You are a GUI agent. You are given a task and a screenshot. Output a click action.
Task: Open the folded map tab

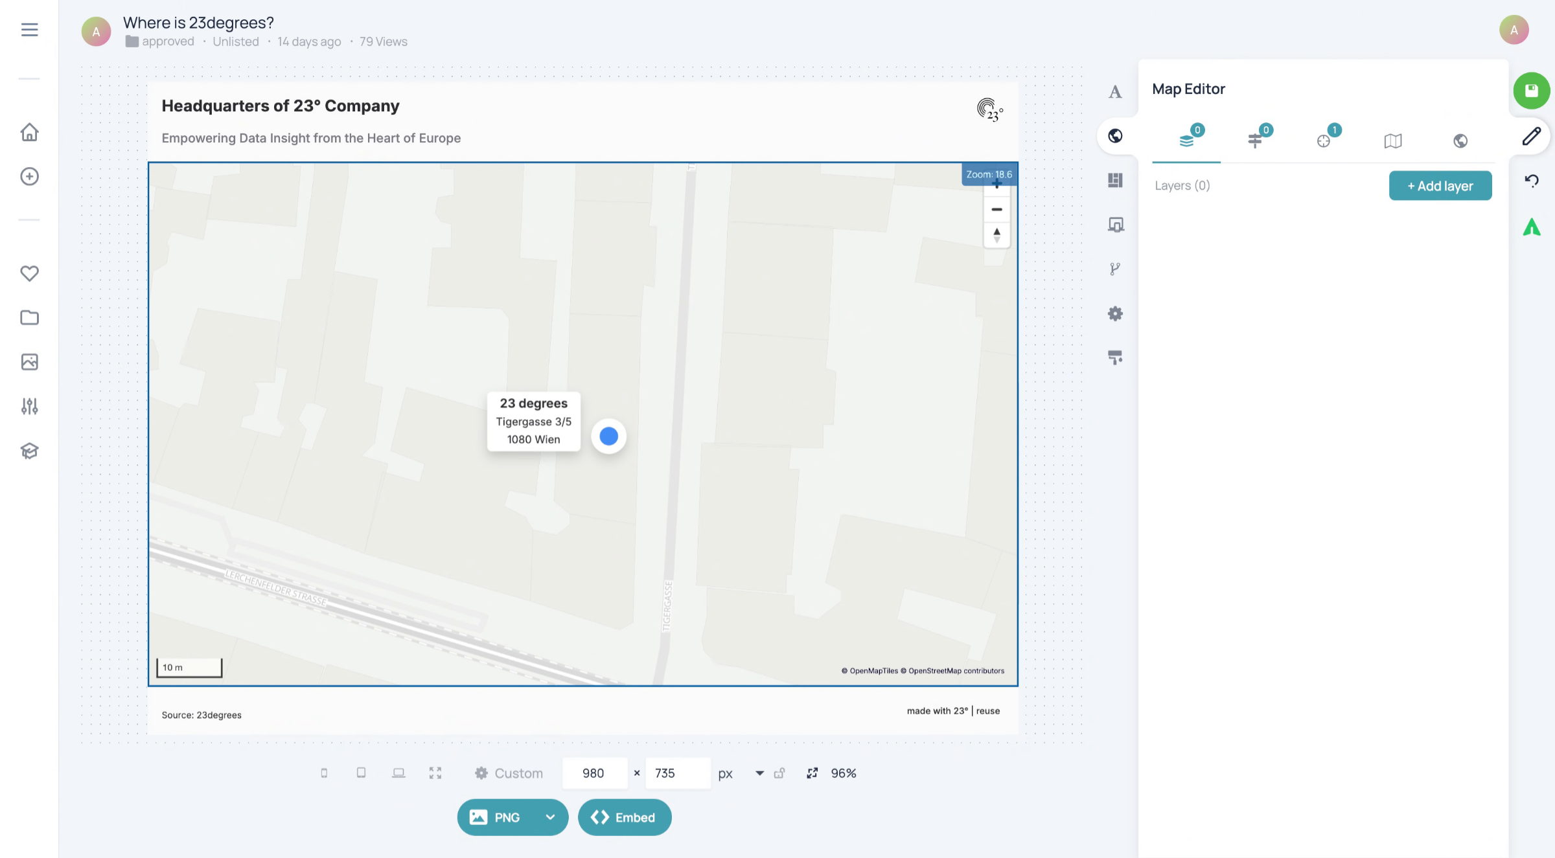(1392, 141)
